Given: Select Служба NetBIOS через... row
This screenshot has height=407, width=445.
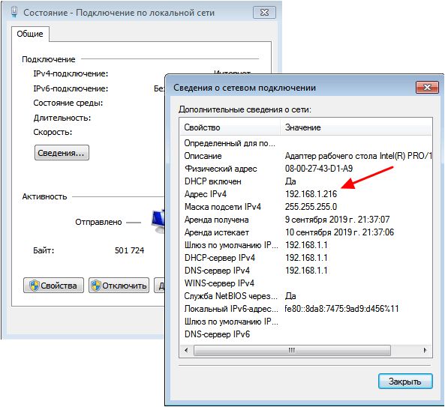Looking at the screenshot, I should click(305, 296).
